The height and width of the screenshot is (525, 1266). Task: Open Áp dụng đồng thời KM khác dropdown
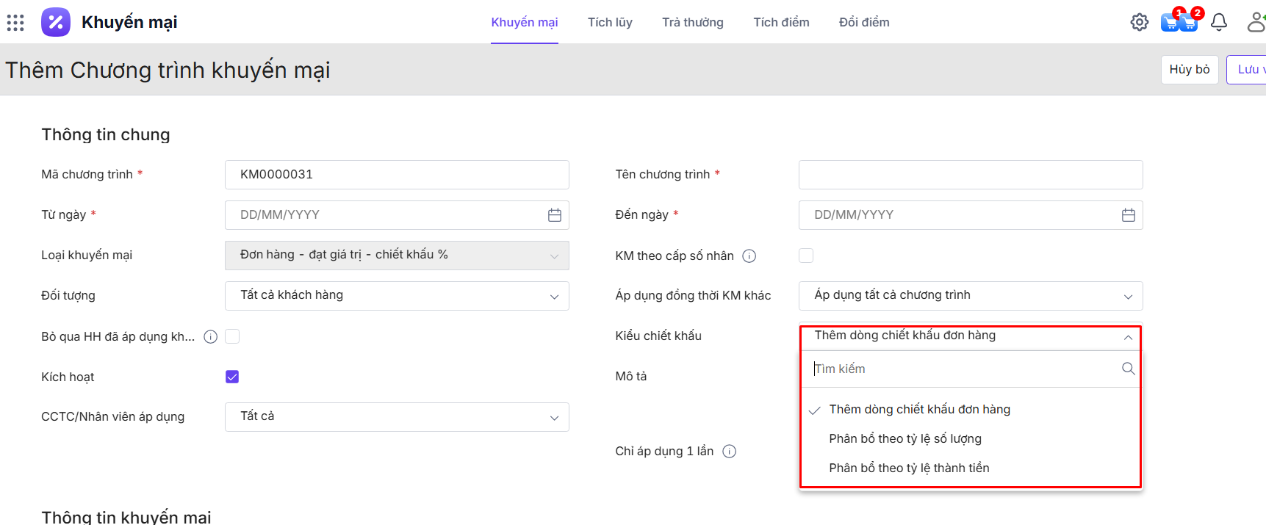tap(970, 296)
